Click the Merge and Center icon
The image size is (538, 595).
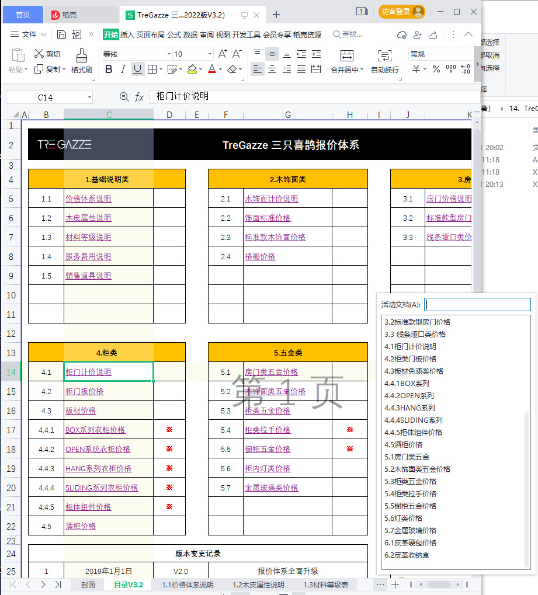click(x=346, y=56)
